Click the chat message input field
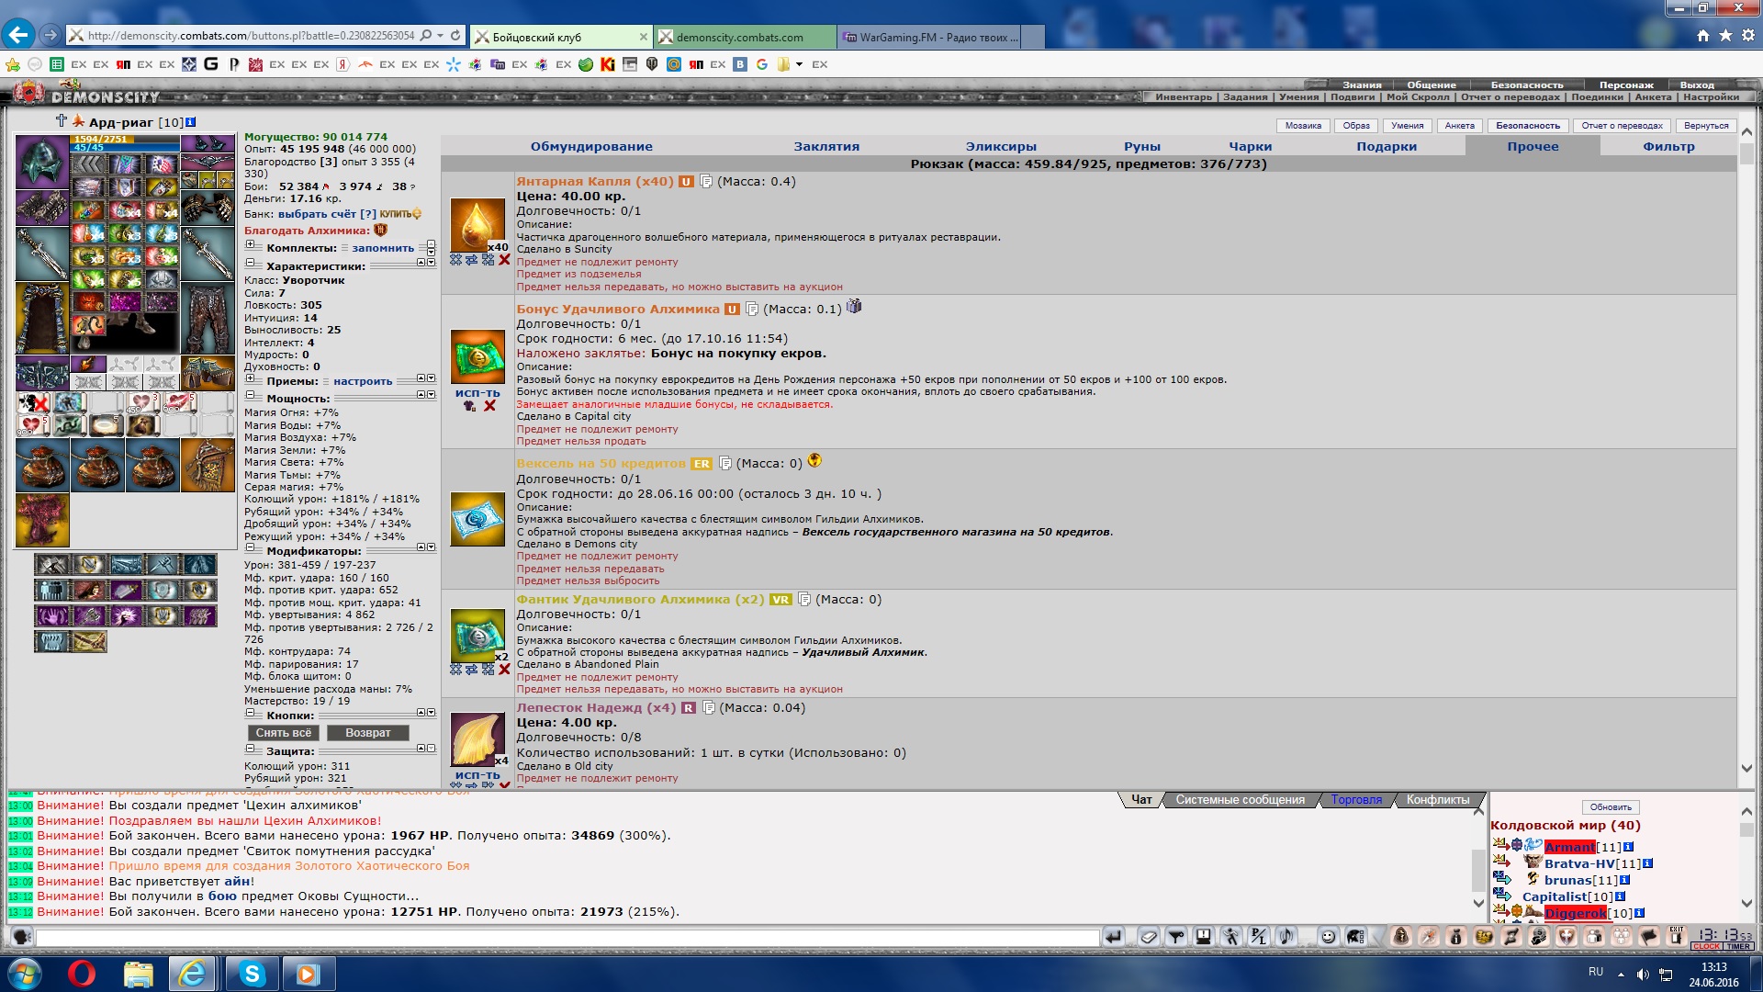Screen dimensions: 1763x992 567,937
